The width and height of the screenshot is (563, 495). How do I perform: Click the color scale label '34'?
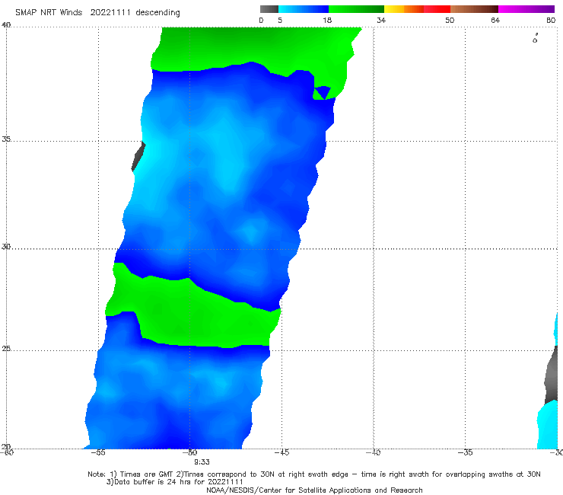(381, 20)
